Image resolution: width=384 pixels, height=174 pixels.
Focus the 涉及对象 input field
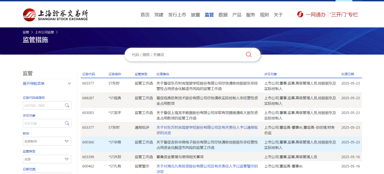tap(43, 123)
